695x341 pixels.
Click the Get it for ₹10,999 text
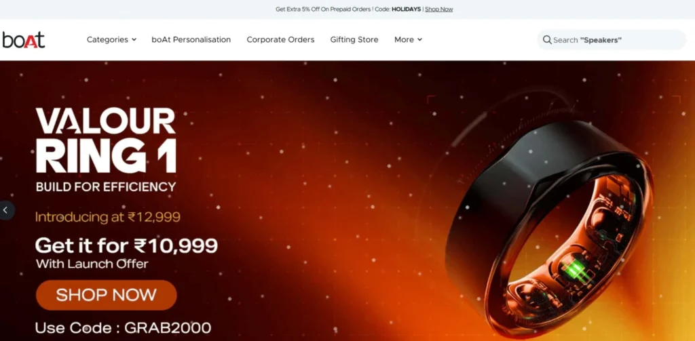tap(127, 245)
